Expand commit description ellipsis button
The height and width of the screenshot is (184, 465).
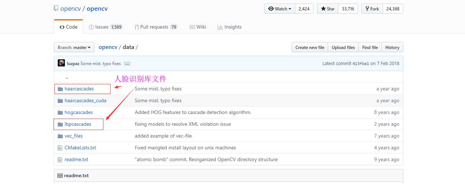(x=127, y=64)
